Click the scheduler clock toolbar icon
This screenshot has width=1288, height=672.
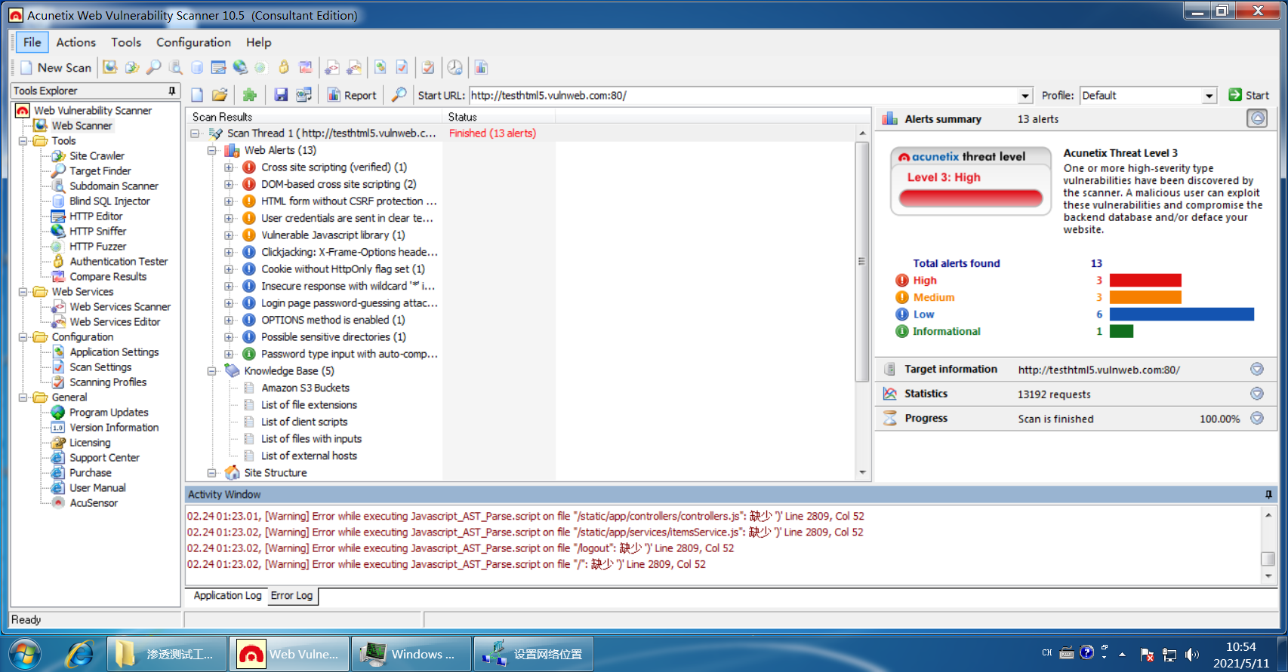[454, 68]
